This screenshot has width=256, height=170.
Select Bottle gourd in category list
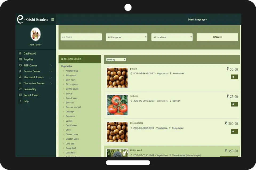pyautogui.click(x=72, y=89)
